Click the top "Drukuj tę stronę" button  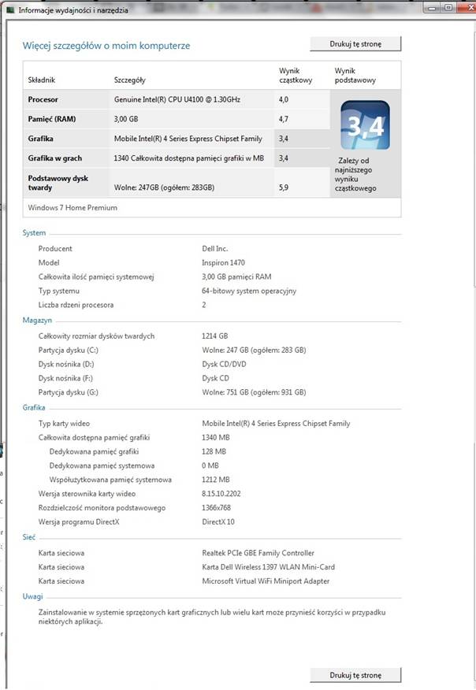[x=355, y=44]
